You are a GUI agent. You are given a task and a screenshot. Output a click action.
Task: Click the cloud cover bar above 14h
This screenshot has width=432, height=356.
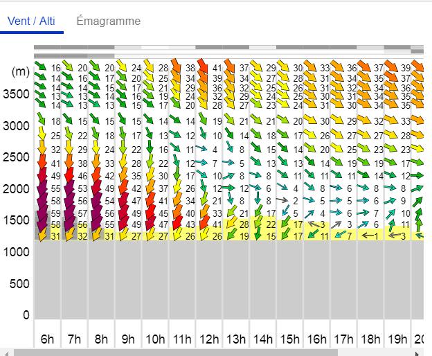pyautogui.click(x=262, y=47)
